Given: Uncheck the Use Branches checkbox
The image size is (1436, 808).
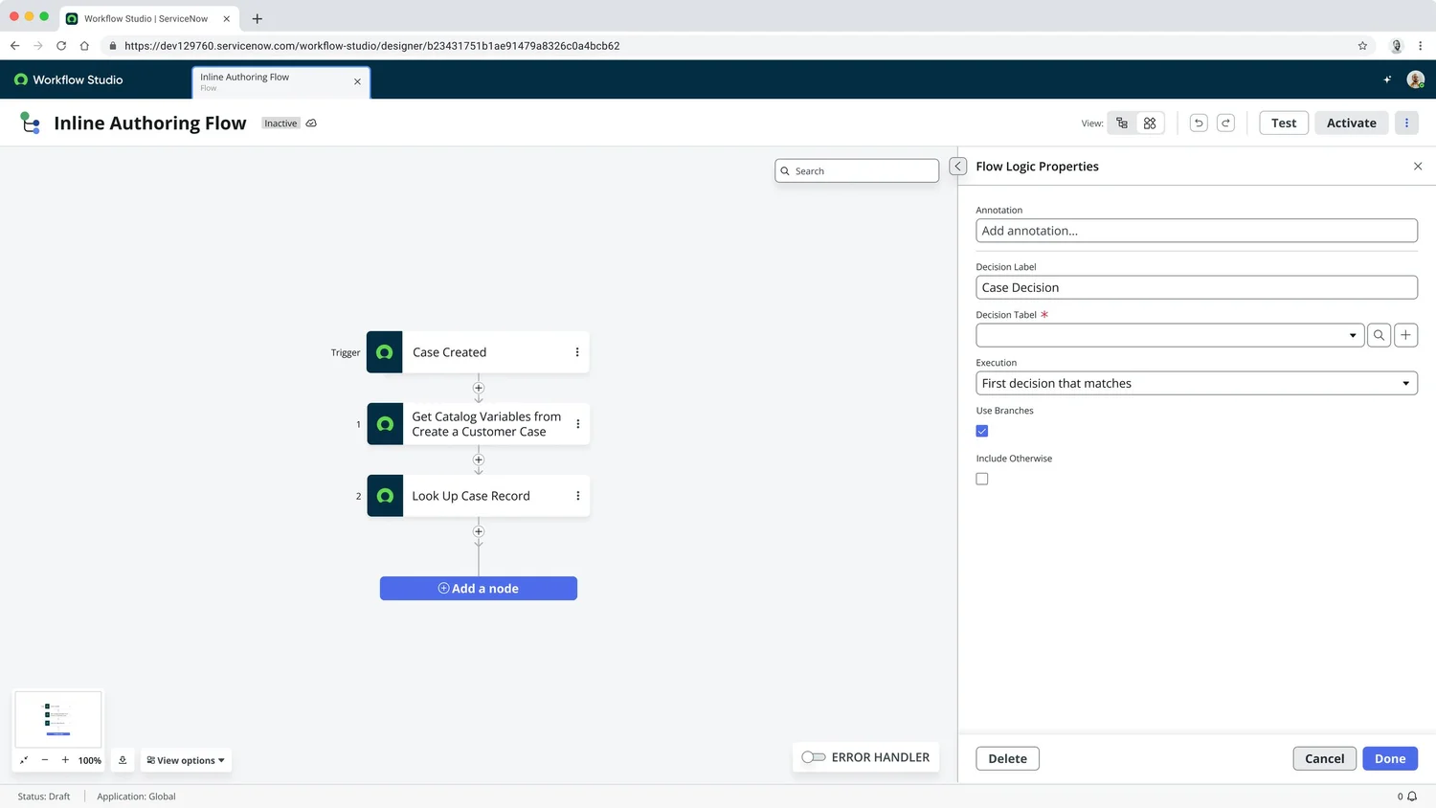Looking at the screenshot, I should [982, 431].
